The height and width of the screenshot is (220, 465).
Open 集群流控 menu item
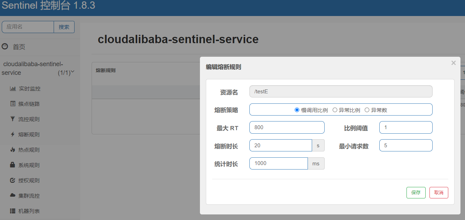coord(29,196)
